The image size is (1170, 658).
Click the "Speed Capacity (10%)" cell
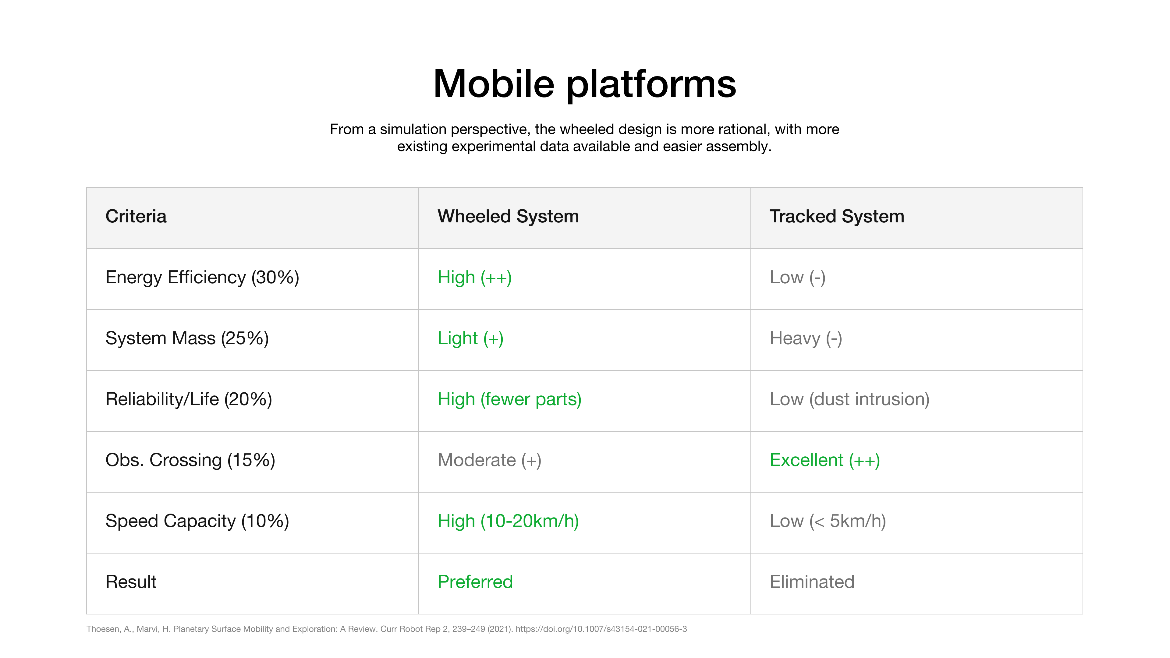tap(197, 521)
